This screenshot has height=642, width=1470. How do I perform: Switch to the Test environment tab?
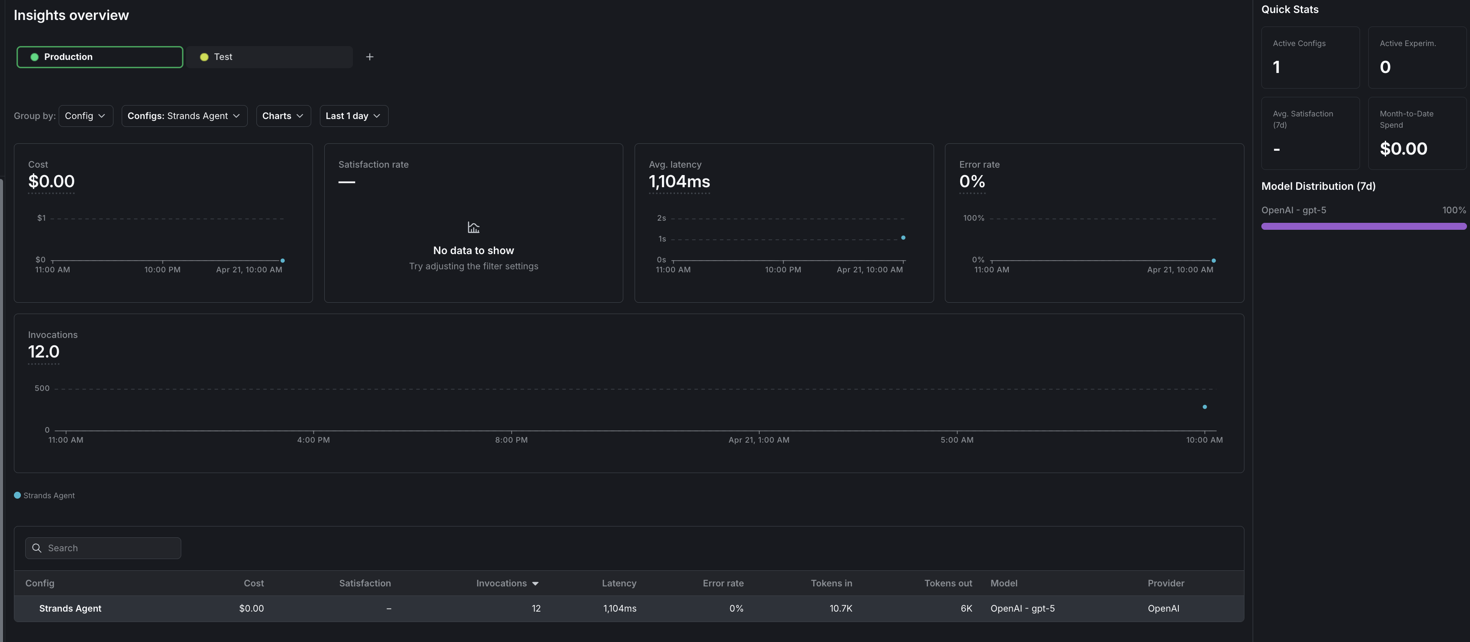[x=269, y=56]
